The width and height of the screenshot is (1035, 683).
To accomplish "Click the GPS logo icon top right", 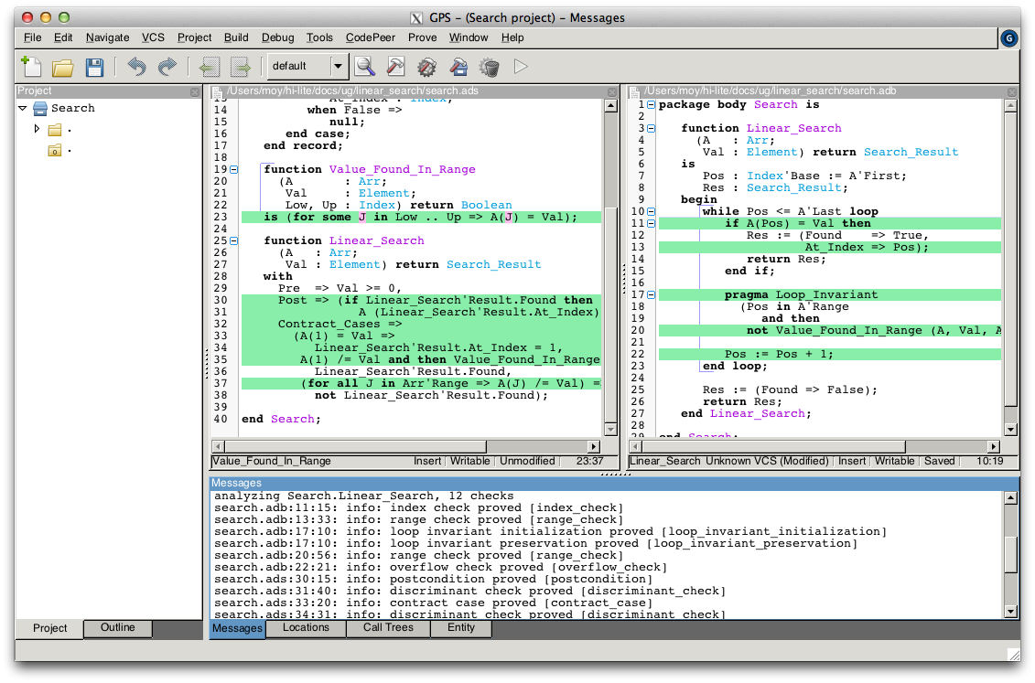I will [1008, 38].
